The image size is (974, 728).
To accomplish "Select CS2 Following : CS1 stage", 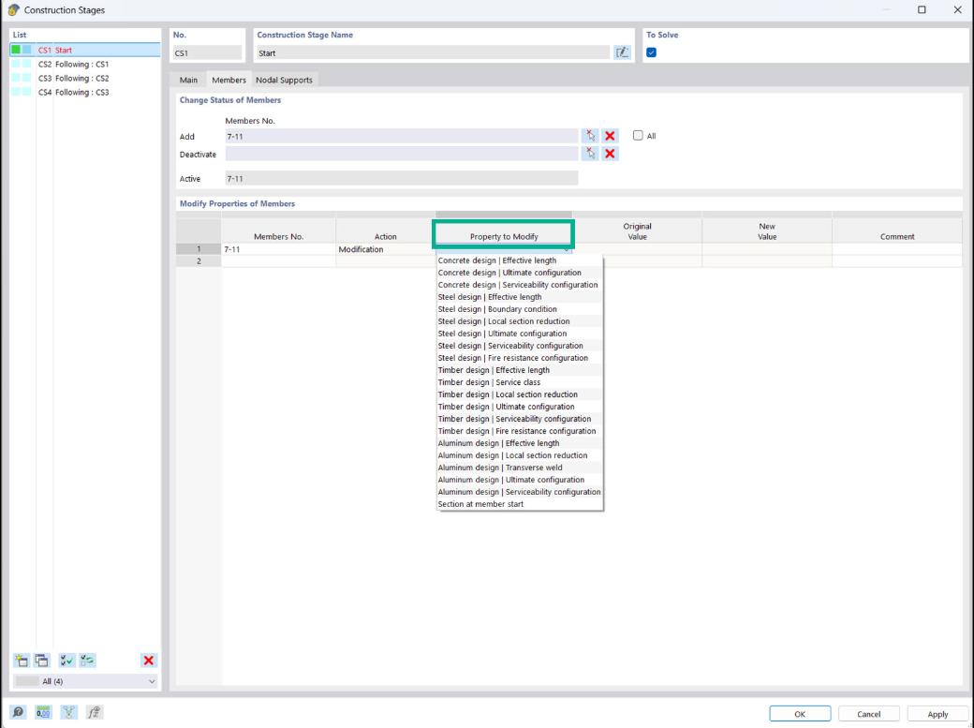I will (x=85, y=64).
